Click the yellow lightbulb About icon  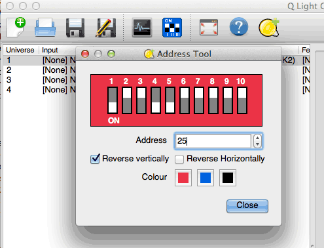(x=269, y=28)
